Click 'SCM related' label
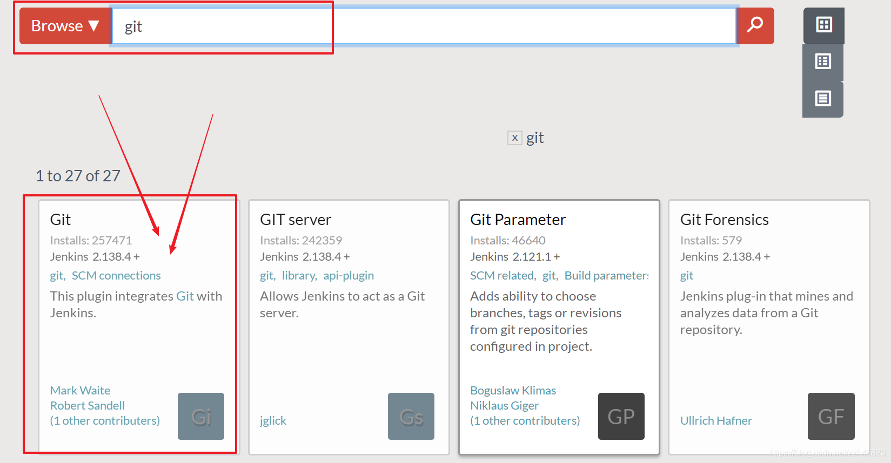 pos(503,276)
